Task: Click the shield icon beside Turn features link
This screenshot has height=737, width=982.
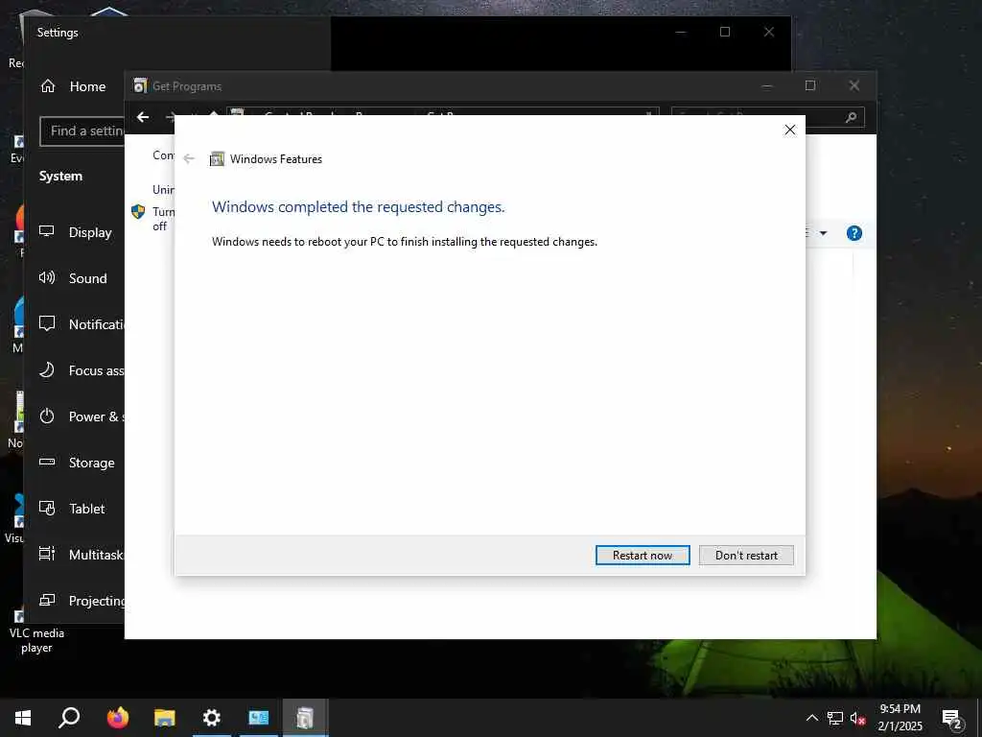Action: (138, 212)
